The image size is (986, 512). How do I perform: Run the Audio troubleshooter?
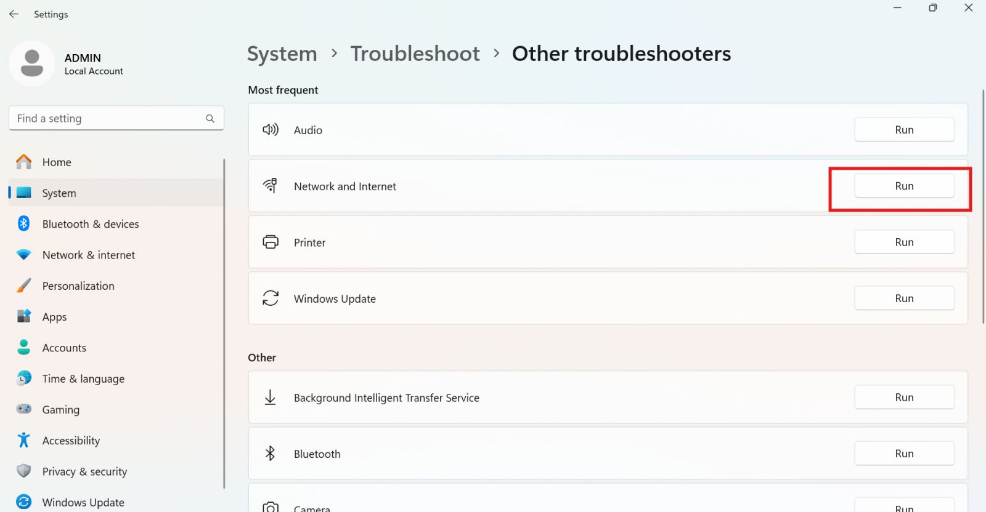(904, 129)
